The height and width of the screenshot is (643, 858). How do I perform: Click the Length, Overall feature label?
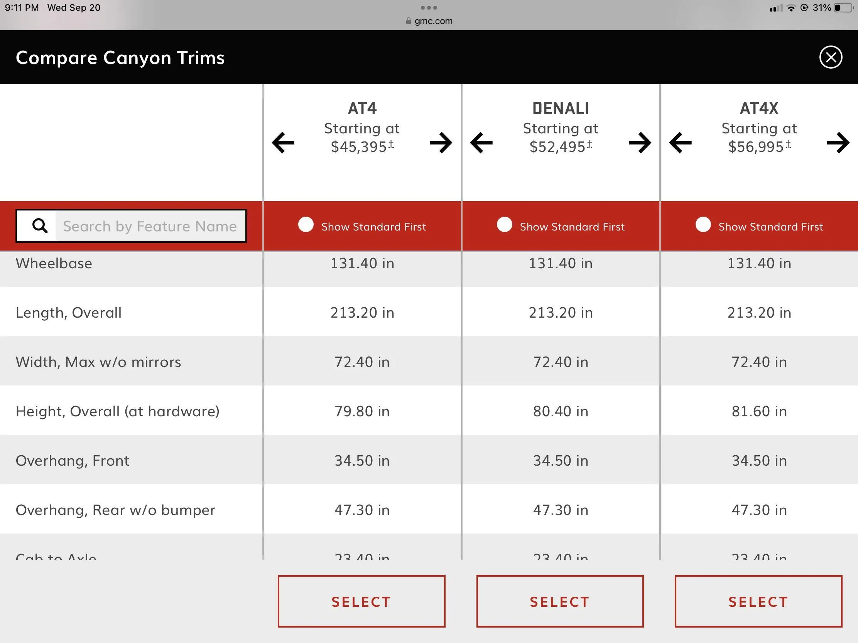pos(69,313)
